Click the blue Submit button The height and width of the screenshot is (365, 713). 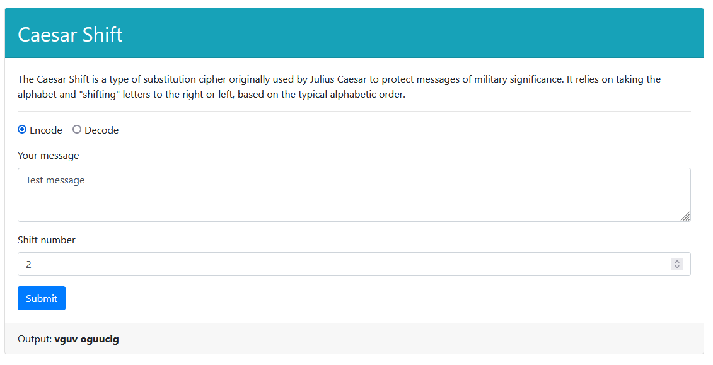click(42, 298)
